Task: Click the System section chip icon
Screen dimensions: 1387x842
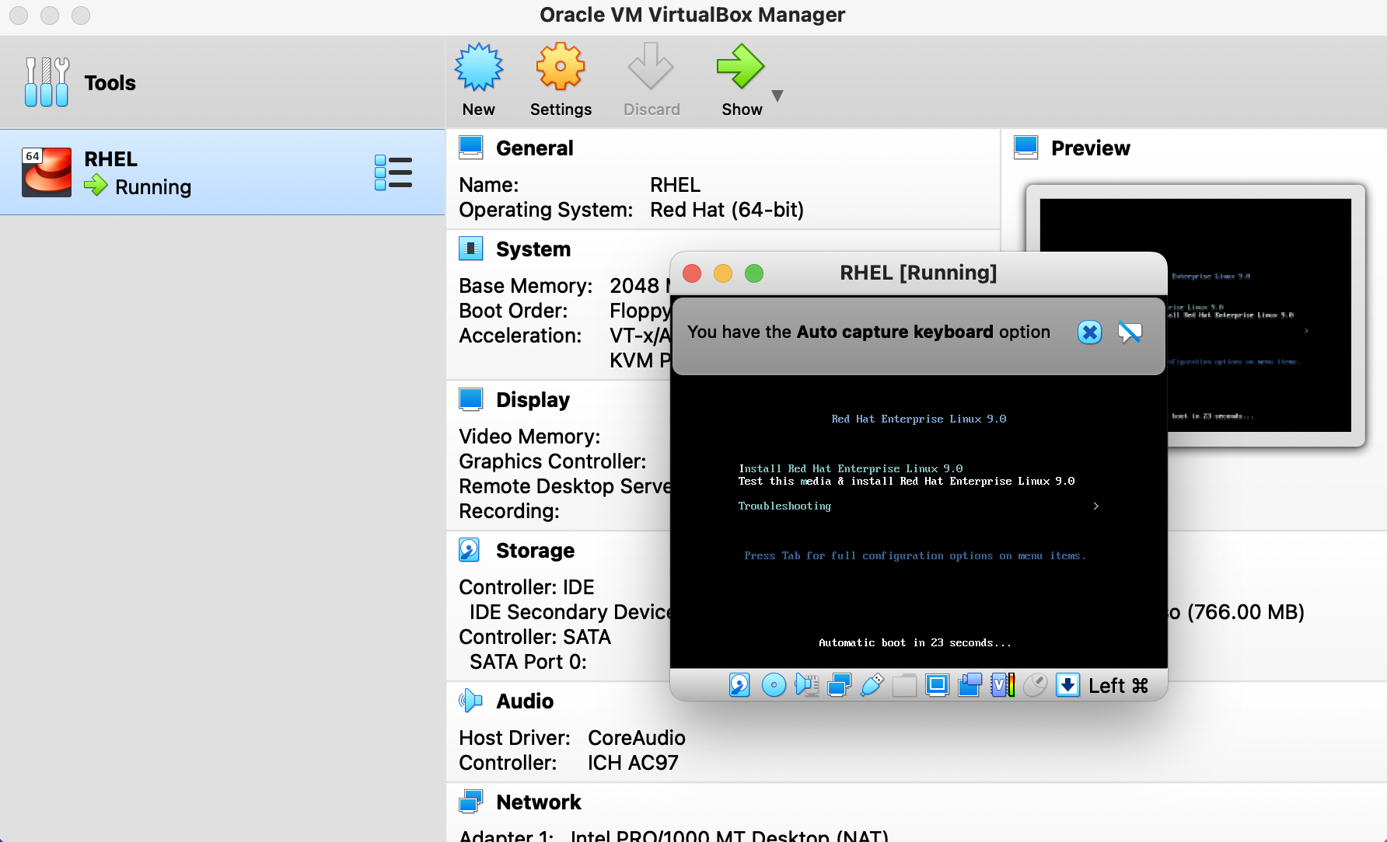Action: (471, 249)
